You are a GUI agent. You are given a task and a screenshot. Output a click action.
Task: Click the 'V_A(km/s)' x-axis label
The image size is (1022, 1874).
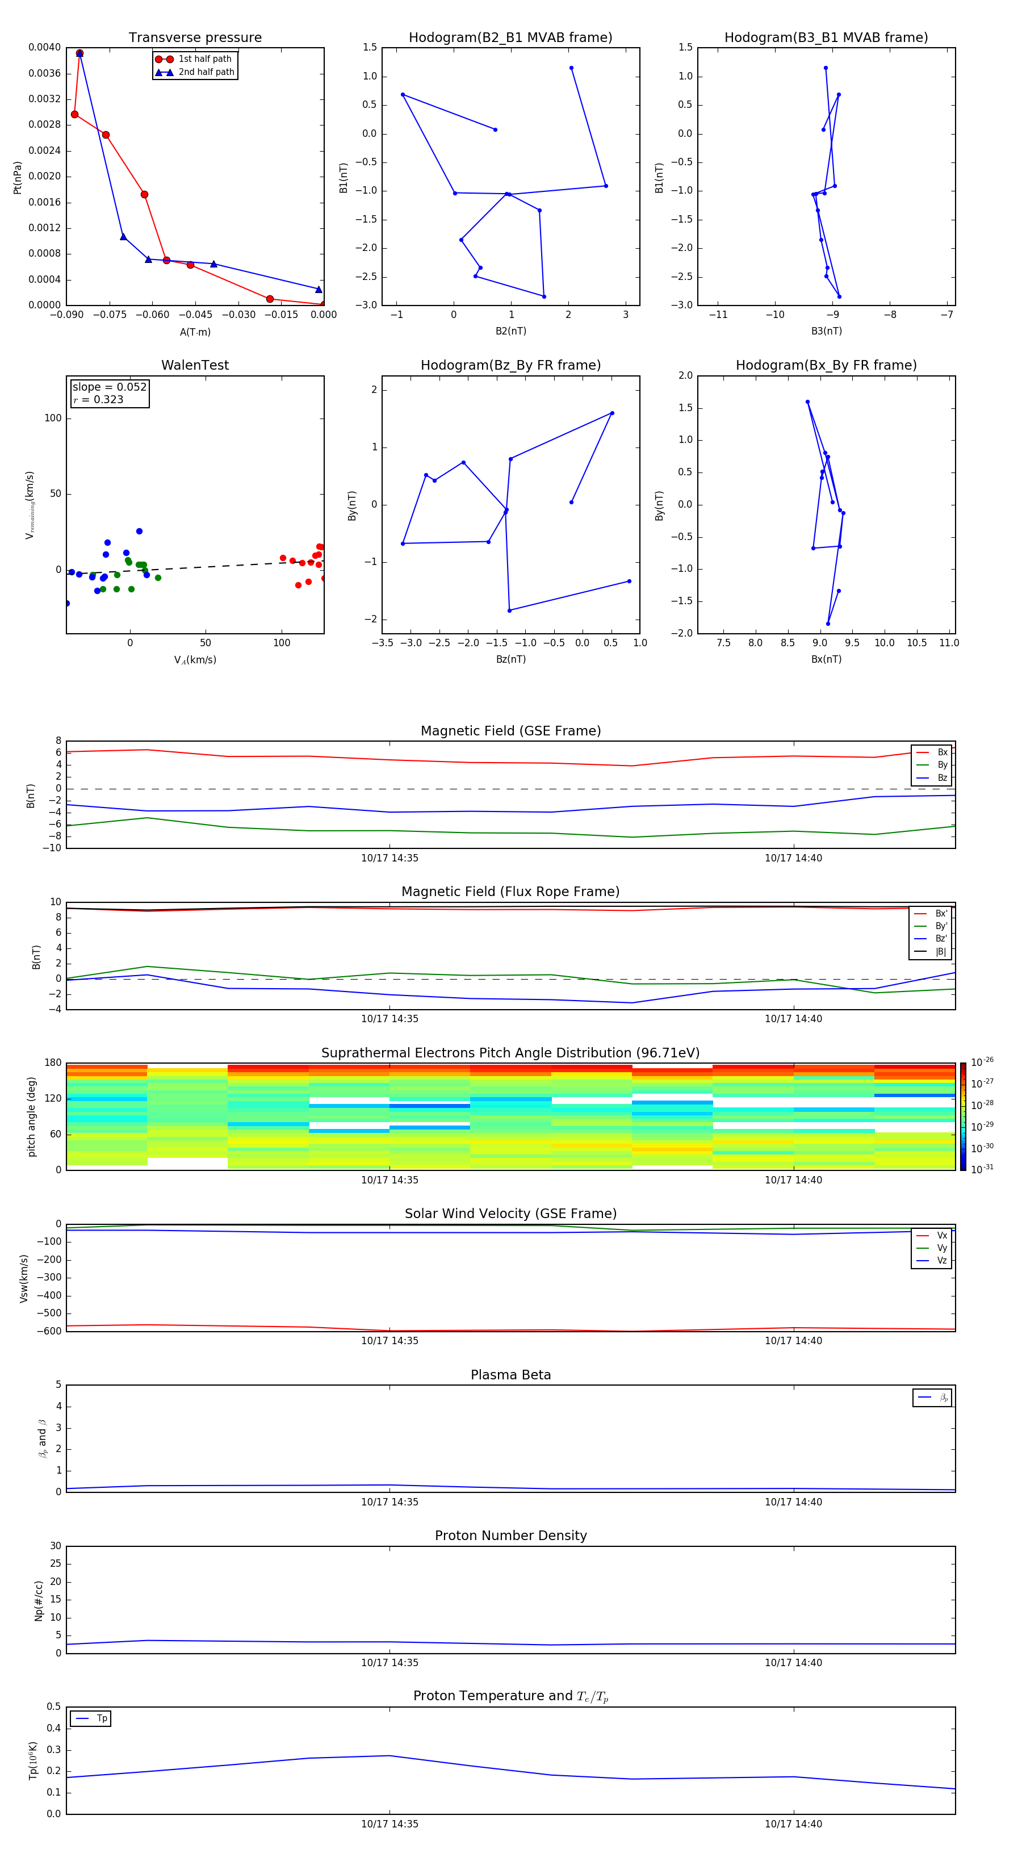pyautogui.click(x=195, y=660)
